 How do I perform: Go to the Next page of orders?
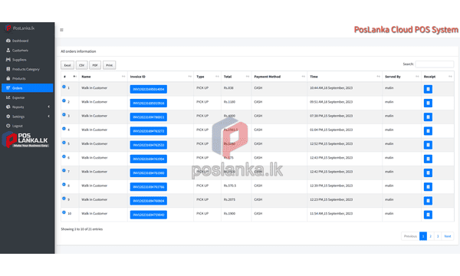click(448, 236)
